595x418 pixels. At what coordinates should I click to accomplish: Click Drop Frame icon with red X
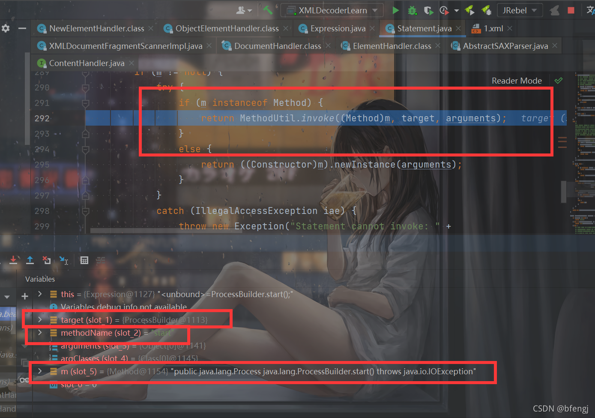47,260
